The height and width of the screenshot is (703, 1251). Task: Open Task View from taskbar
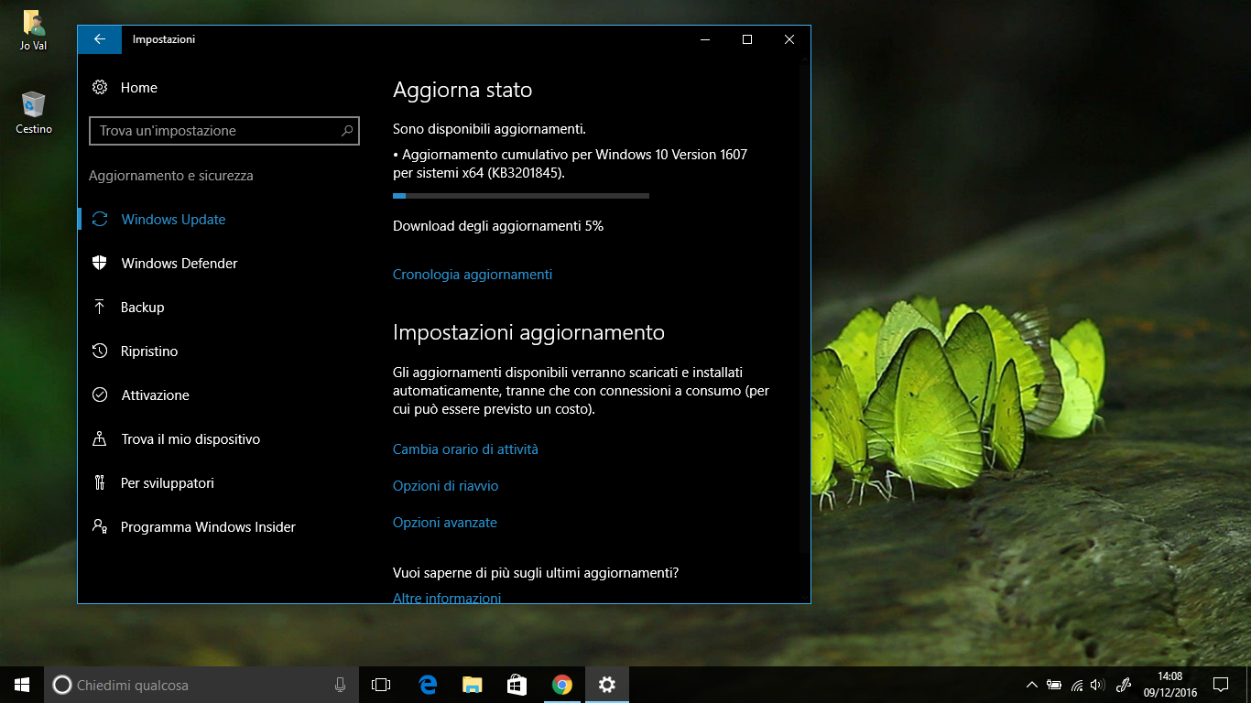click(381, 685)
